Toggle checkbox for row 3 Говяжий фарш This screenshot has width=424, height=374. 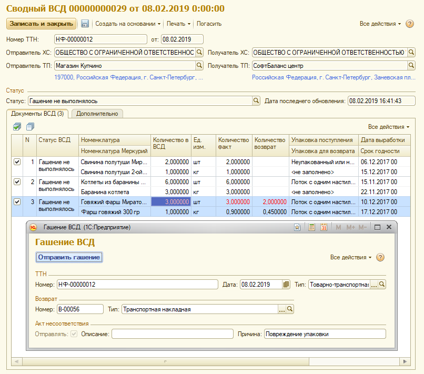tap(17, 202)
